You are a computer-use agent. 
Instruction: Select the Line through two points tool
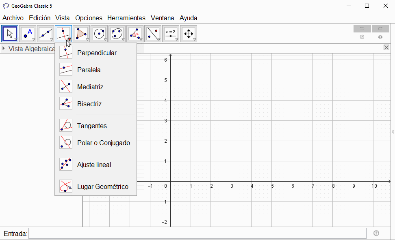(x=46, y=34)
